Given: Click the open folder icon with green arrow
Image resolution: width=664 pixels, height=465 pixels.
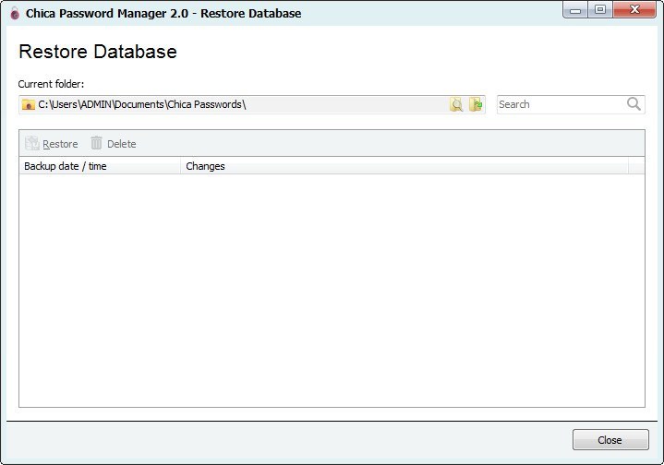Looking at the screenshot, I should [x=476, y=104].
